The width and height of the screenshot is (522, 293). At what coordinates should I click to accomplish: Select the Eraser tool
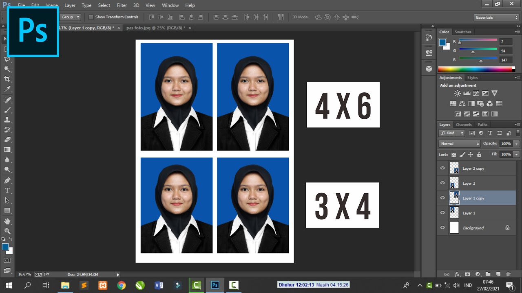7,140
